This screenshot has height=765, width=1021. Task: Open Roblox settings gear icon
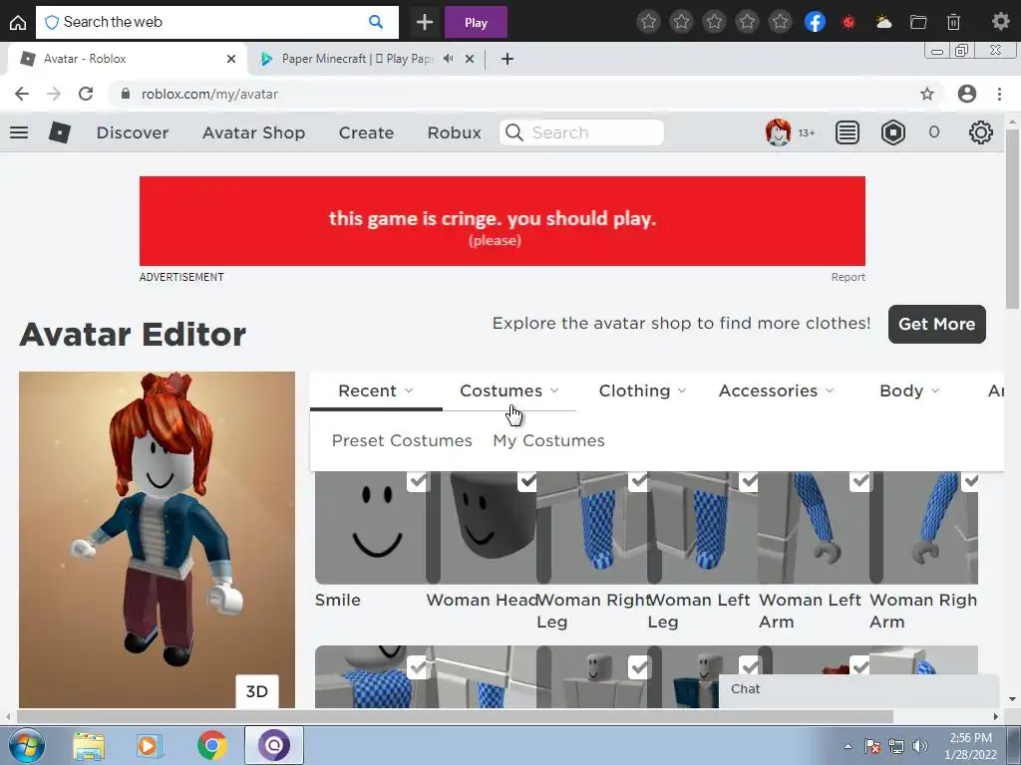pos(981,132)
